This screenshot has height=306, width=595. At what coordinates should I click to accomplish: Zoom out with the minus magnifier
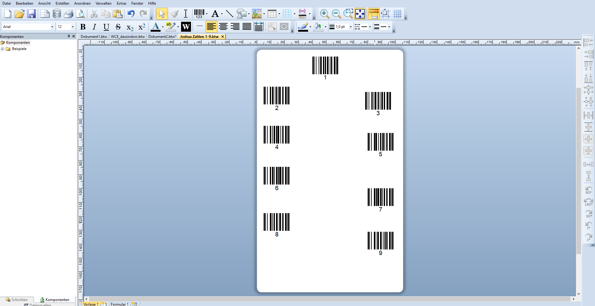[x=336, y=14]
